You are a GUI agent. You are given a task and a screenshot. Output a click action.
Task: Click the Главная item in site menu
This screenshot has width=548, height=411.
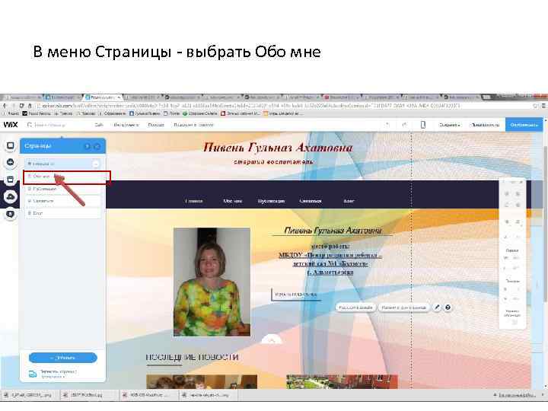(x=193, y=201)
